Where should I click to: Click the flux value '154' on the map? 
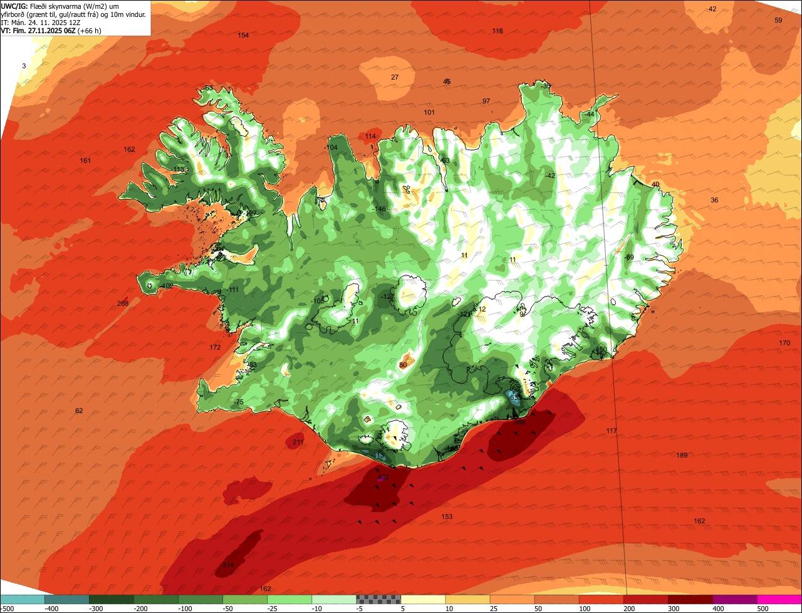(243, 35)
